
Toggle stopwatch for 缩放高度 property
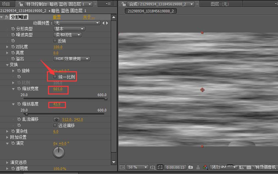pos(19,104)
